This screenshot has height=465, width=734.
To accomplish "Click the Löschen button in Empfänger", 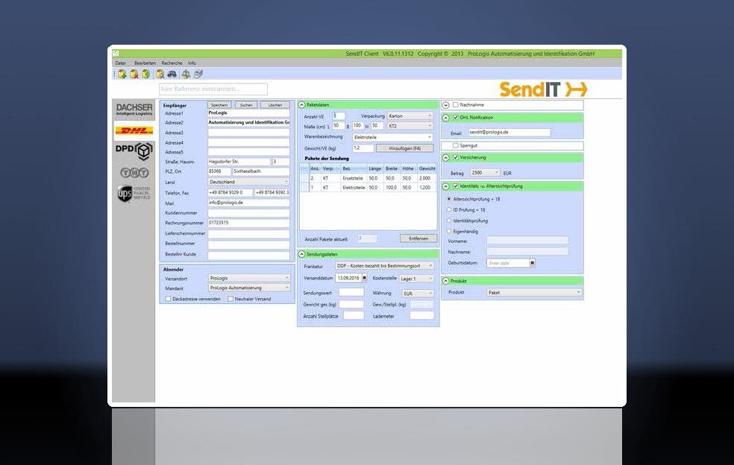I will (x=275, y=105).
